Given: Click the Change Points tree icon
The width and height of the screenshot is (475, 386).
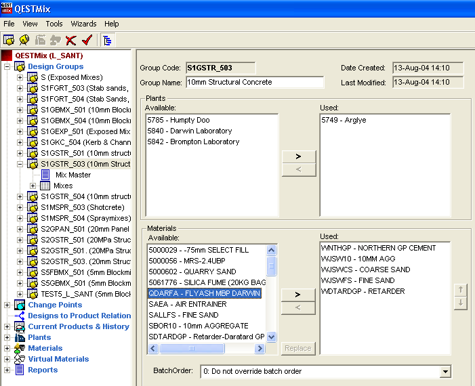Looking at the screenshot, I should [x=20, y=305].
